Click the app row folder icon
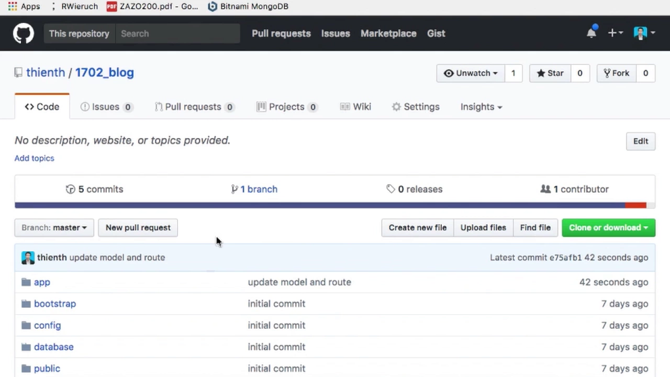The height and width of the screenshot is (377, 670). [26, 282]
